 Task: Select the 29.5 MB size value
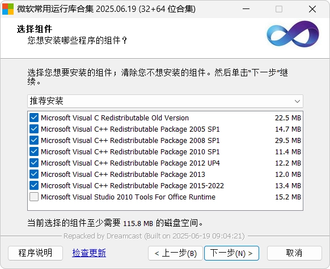pyautogui.click(x=288, y=141)
